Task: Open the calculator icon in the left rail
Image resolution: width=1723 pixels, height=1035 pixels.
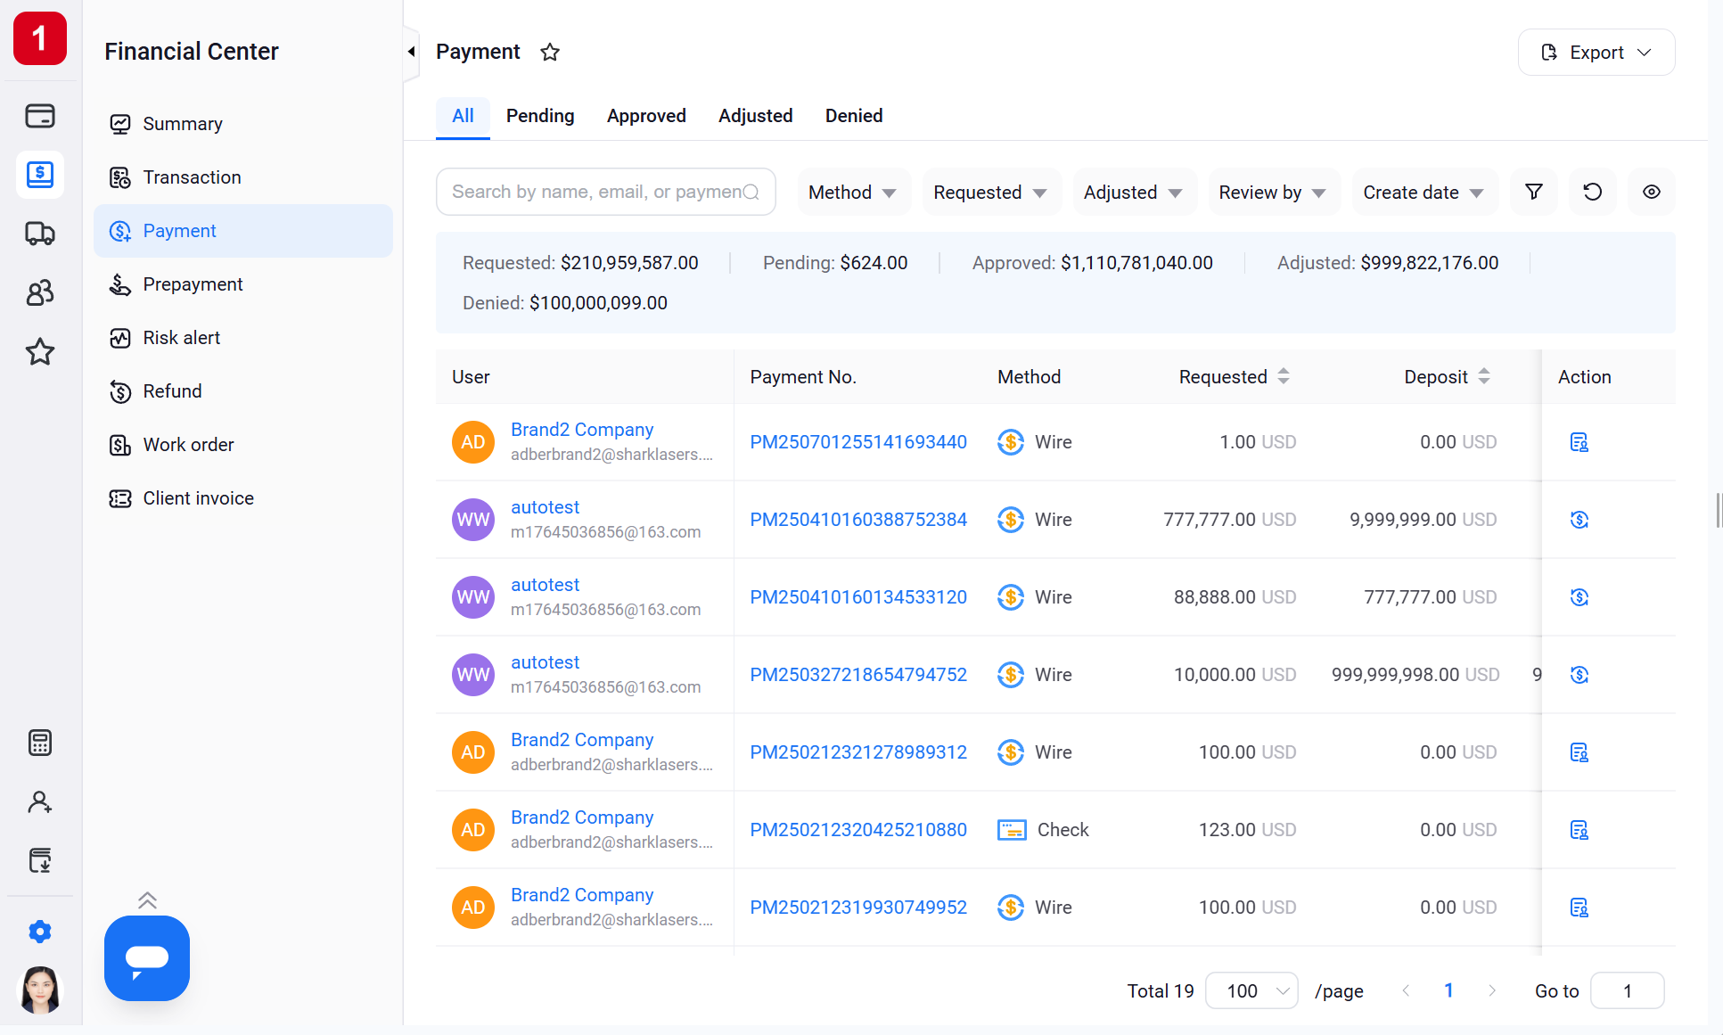Action: click(x=40, y=743)
